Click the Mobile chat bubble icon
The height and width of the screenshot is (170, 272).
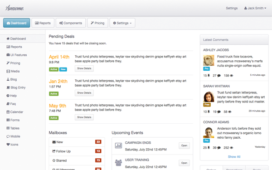[8, 136]
